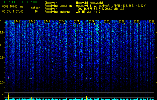Click the 0746 time marker

click(92, 21)
